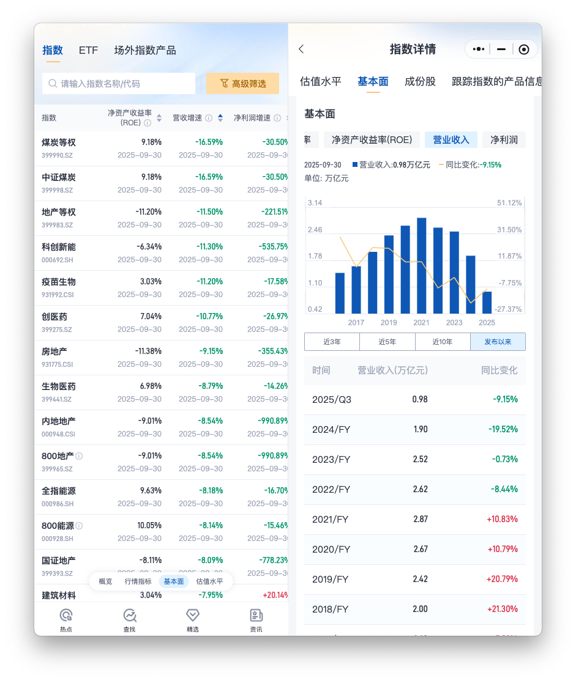Image resolution: width=576 pixels, height=681 pixels.
Task: Click the 2024/FY table row
Action: [x=415, y=430]
